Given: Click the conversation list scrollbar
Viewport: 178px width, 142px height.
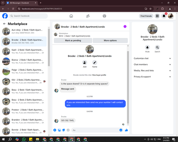Looking at the screenshot, I should click(49, 47).
